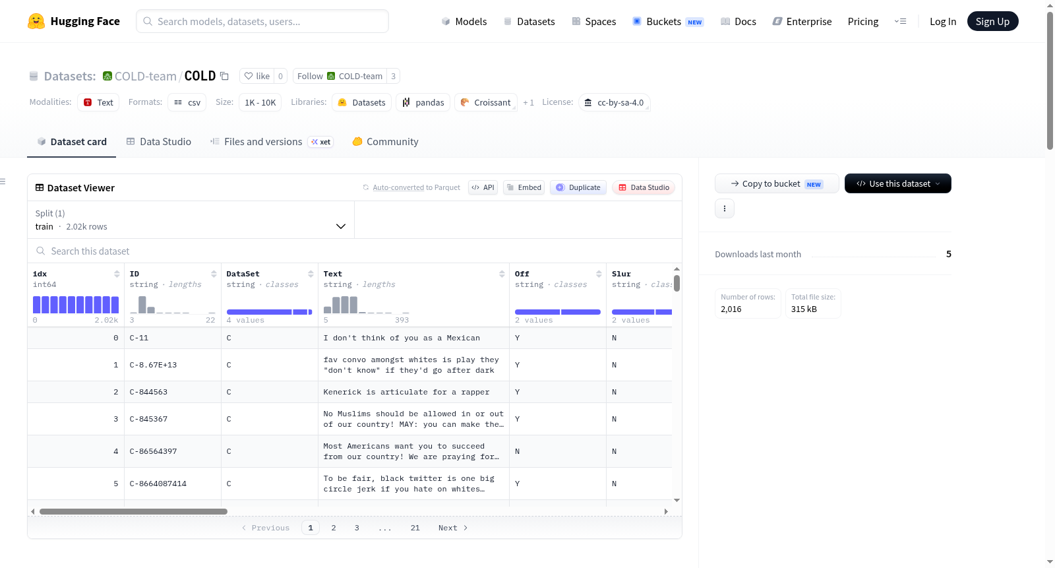Click the Hugging Face logo icon
The width and height of the screenshot is (1055, 568).
[36, 21]
